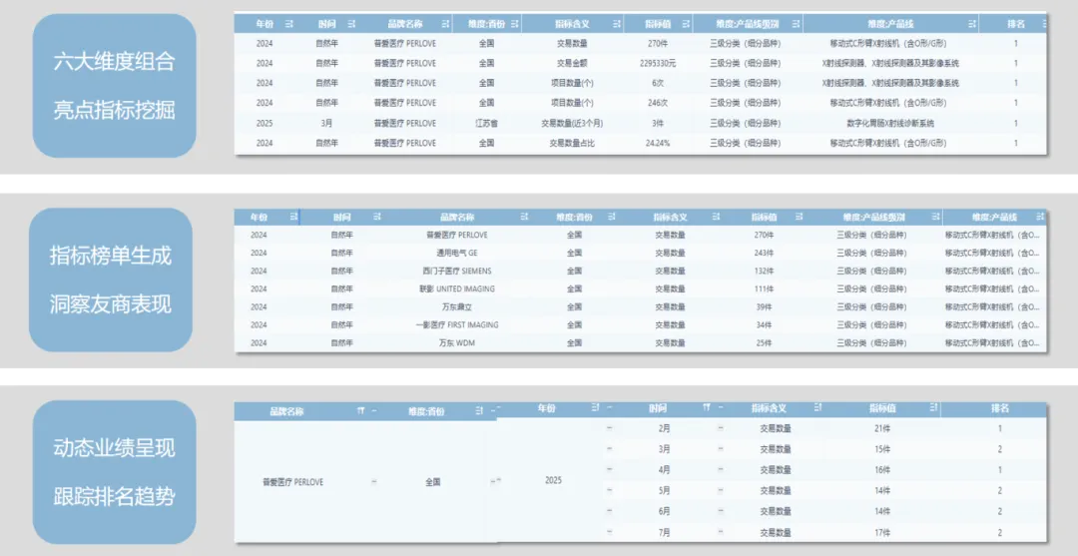Collapse group via minus beside 品牌名称 header
The image size is (1078, 556).
click(374, 410)
